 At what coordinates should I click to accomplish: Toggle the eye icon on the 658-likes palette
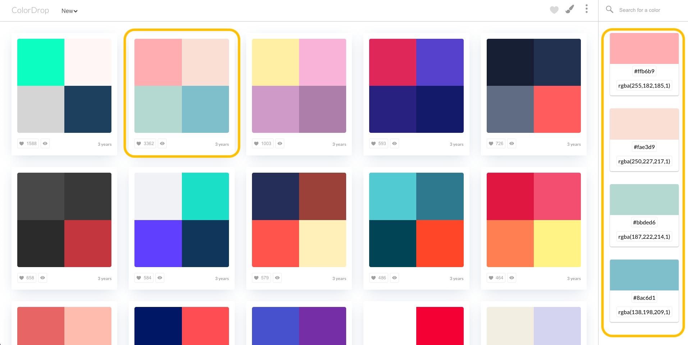[x=42, y=278]
